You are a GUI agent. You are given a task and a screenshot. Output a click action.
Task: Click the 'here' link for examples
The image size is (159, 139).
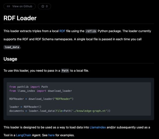pyautogui.click(x=51, y=135)
